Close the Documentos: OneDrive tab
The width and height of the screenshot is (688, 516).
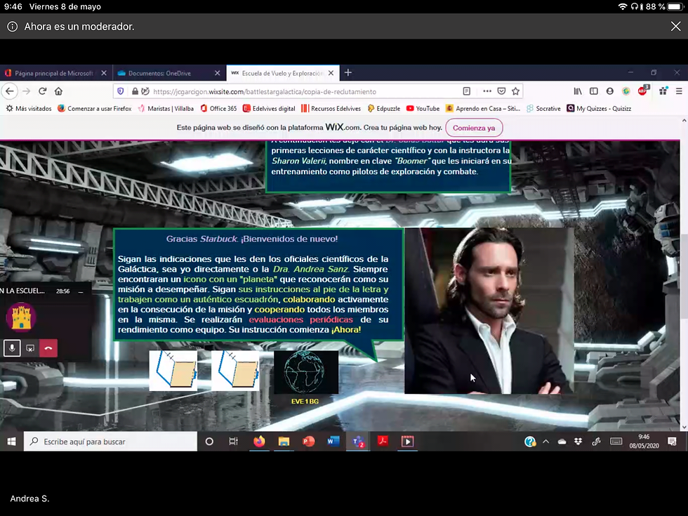[217, 73]
